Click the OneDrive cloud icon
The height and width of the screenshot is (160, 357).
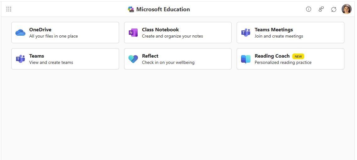[x=20, y=33]
